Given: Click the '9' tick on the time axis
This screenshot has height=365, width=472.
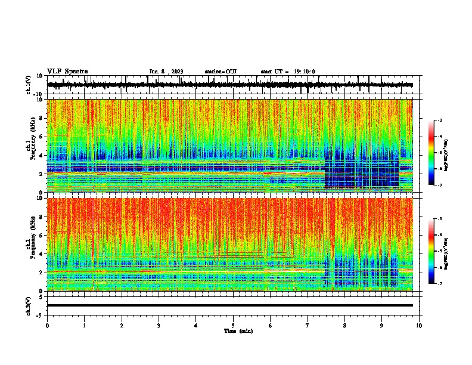Looking at the screenshot, I should pos(381,326).
